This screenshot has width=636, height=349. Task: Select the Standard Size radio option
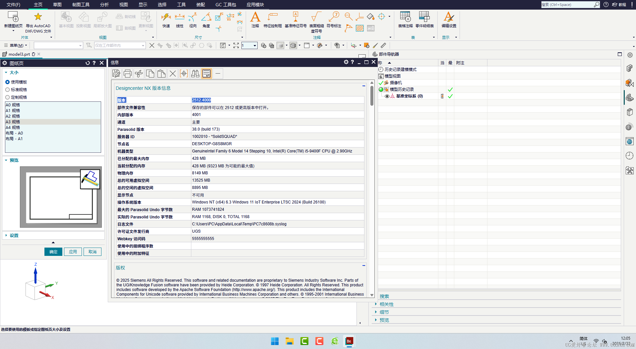point(8,89)
